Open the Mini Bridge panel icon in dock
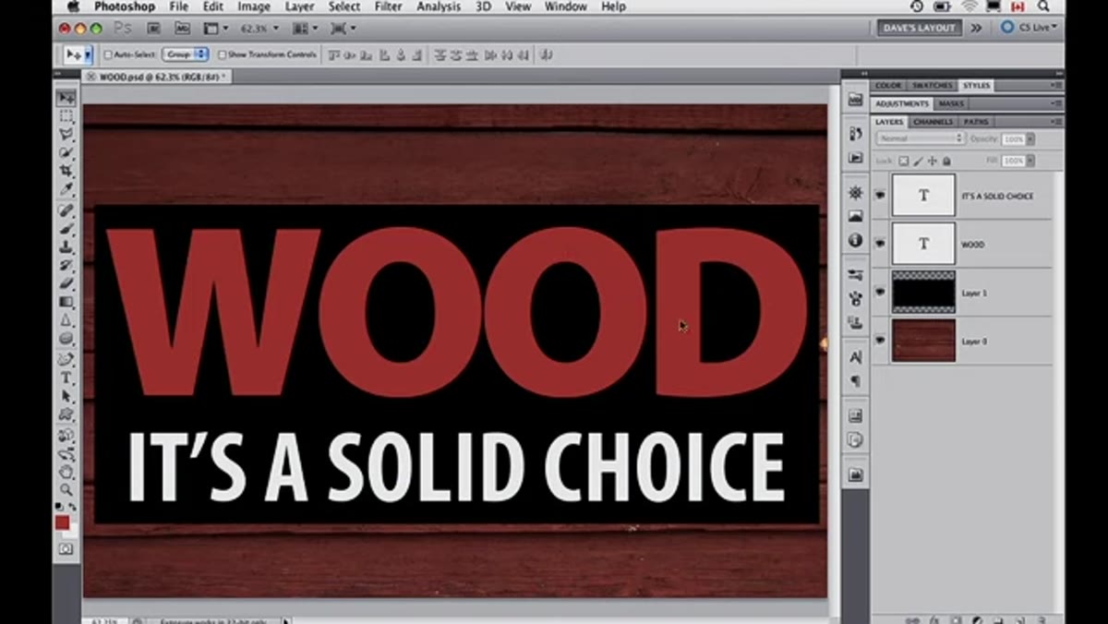This screenshot has width=1108, height=624. click(855, 100)
